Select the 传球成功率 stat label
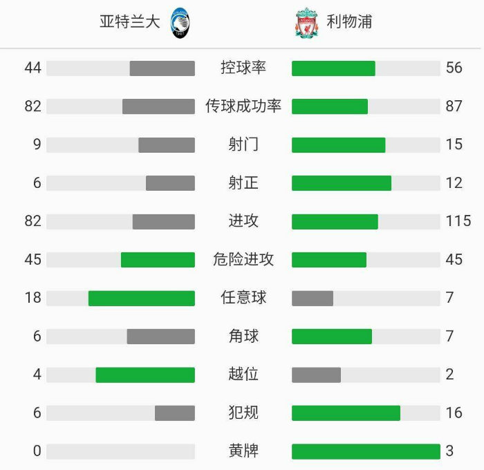The width and height of the screenshot is (484, 470). pyautogui.click(x=243, y=106)
